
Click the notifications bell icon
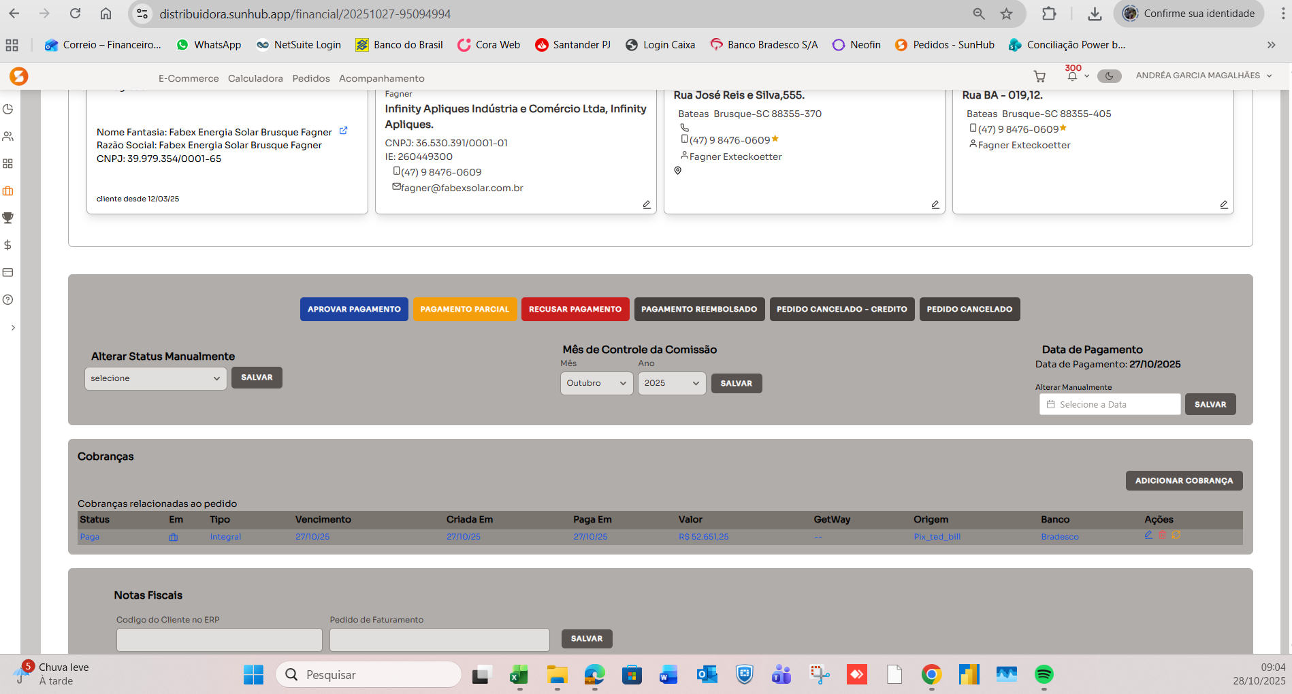click(x=1072, y=76)
